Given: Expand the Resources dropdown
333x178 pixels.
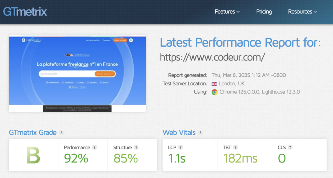Looking at the screenshot, I should pos(302,12).
